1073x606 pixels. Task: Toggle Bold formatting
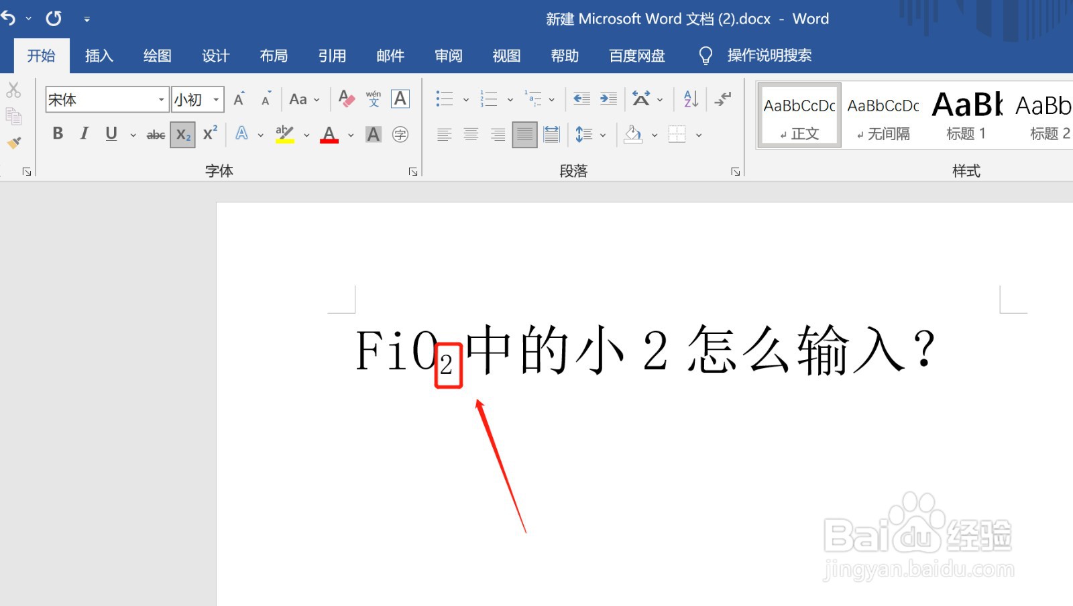[x=58, y=134]
